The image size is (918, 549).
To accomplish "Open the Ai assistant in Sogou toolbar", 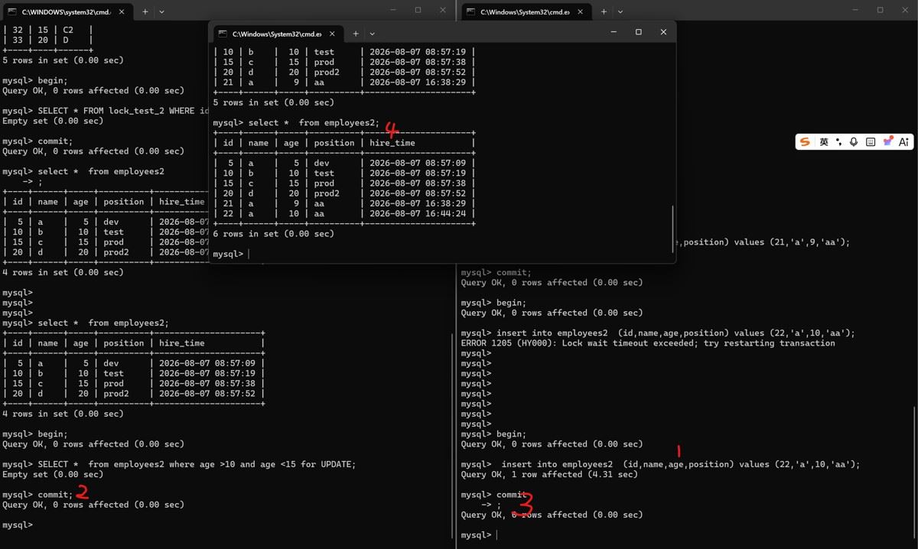I will point(903,141).
